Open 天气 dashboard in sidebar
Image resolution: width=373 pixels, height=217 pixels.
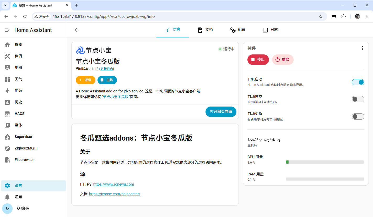click(34, 79)
